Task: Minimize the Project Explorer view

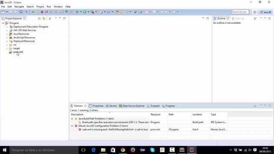Action: (60, 18)
